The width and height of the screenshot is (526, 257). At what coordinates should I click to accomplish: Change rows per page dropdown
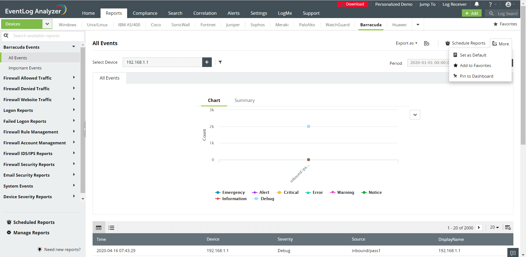point(494,227)
